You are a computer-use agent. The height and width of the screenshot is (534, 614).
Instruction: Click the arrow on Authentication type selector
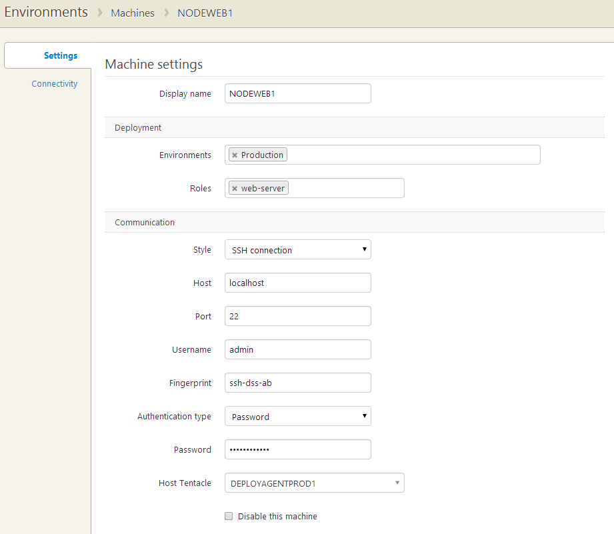click(x=365, y=415)
